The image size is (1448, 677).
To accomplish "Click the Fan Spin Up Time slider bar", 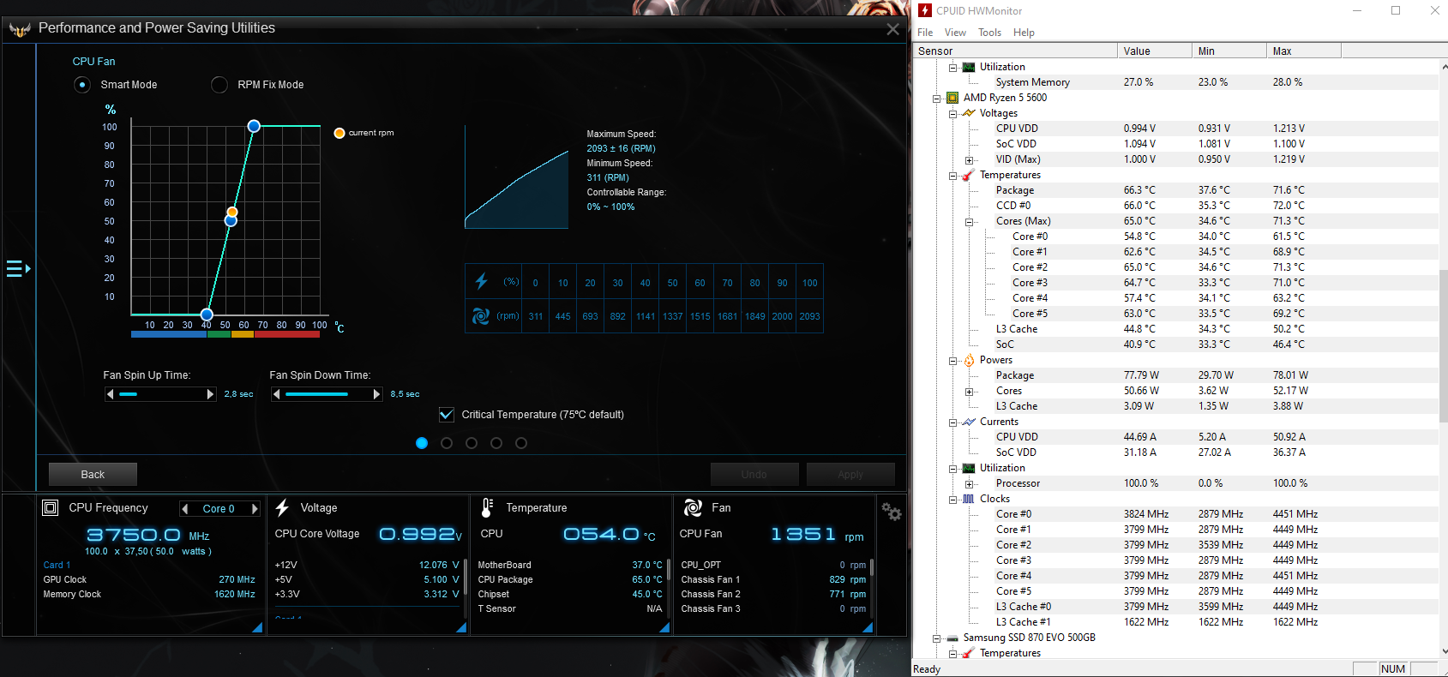I will pyautogui.click(x=160, y=394).
